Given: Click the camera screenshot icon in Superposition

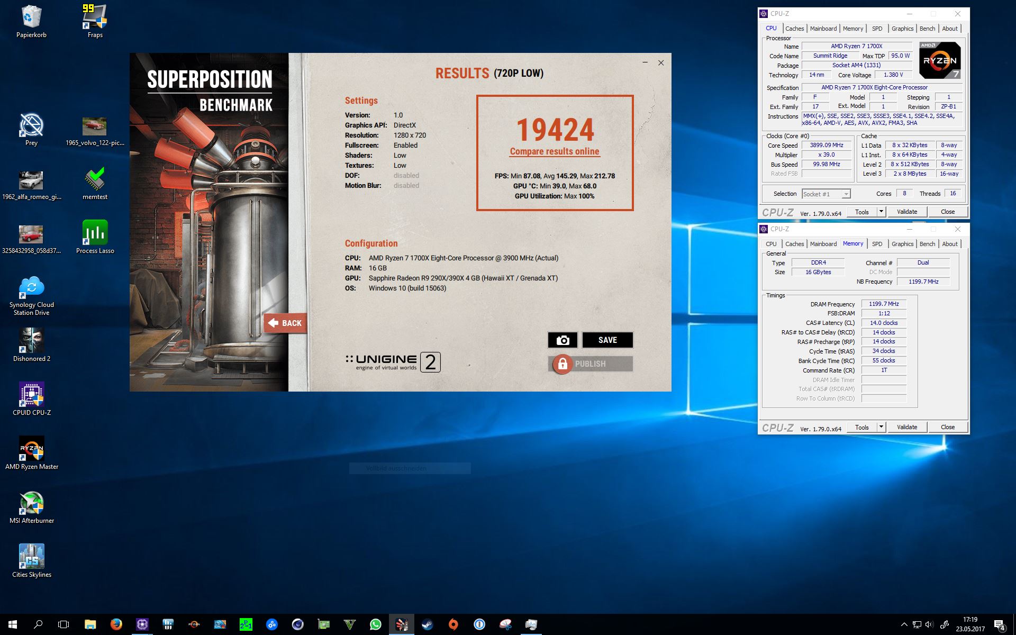Looking at the screenshot, I should (x=563, y=340).
